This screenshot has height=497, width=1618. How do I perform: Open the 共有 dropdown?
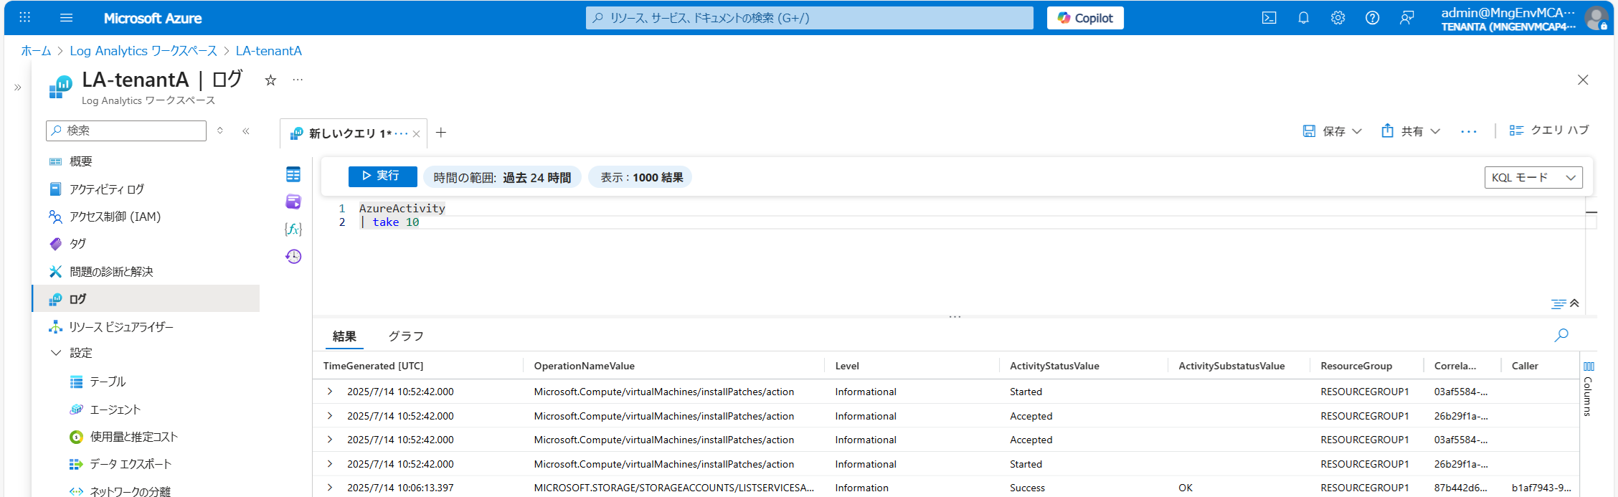pyautogui.click(x=1411, y=131)
